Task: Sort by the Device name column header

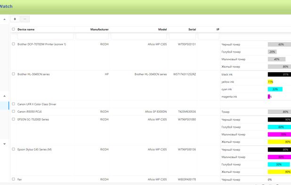Action: point(26,30)
